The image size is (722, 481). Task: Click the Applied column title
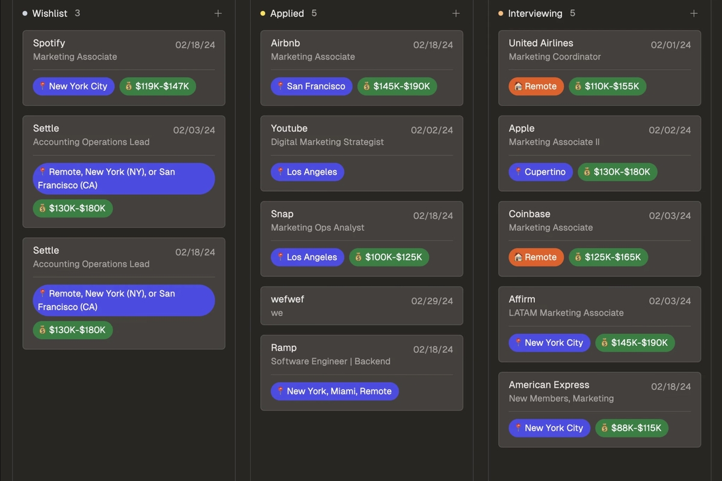pos(287,13)
